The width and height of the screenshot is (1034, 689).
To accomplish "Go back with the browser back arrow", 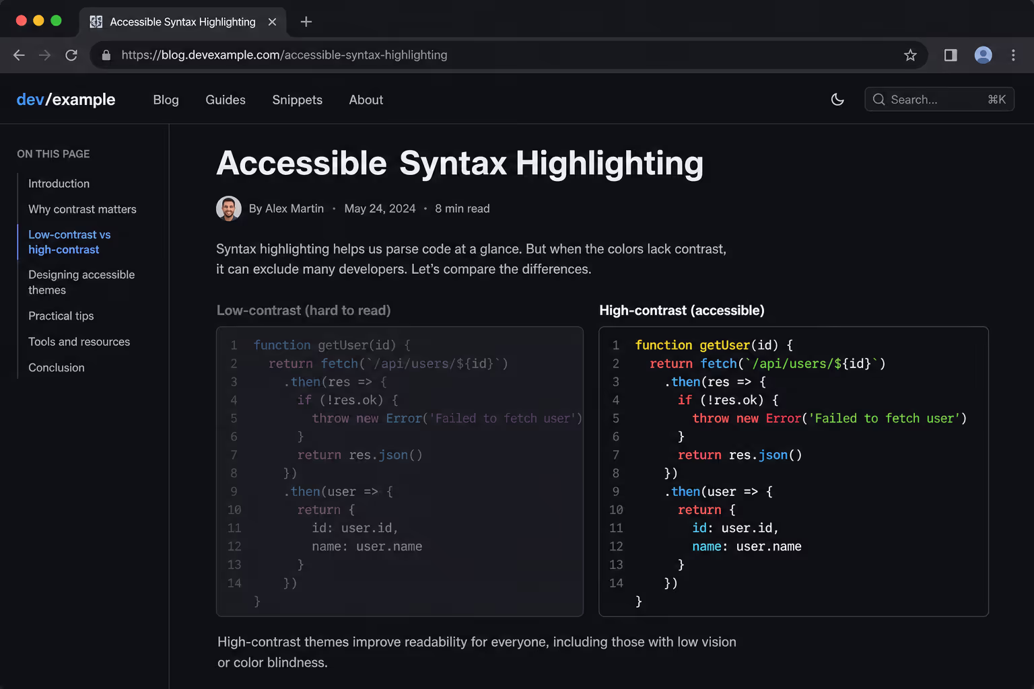I will (x=19, y=55).
